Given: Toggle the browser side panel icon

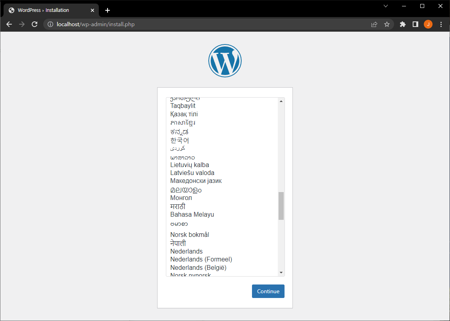Looking at the screenshot, I should [x=415, y=24].
